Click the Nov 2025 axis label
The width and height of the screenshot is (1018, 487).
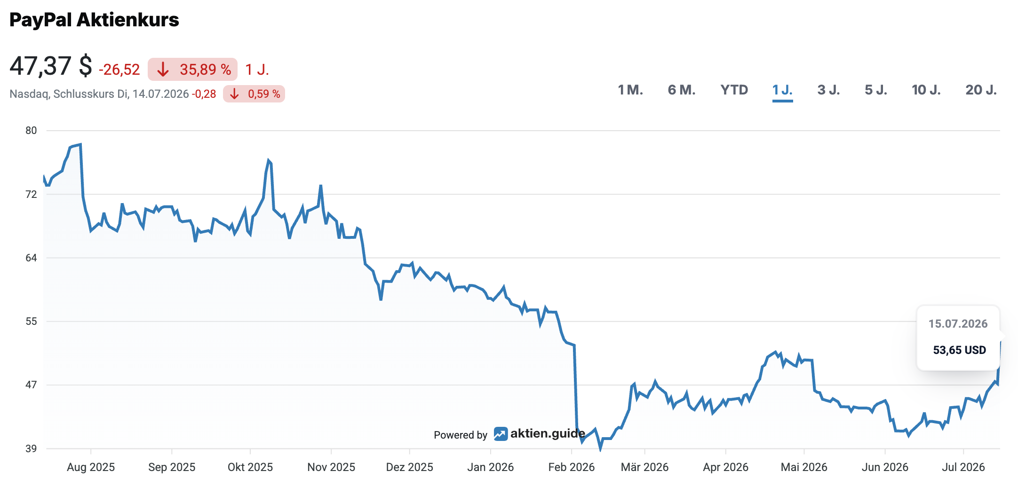pos(331,467)
